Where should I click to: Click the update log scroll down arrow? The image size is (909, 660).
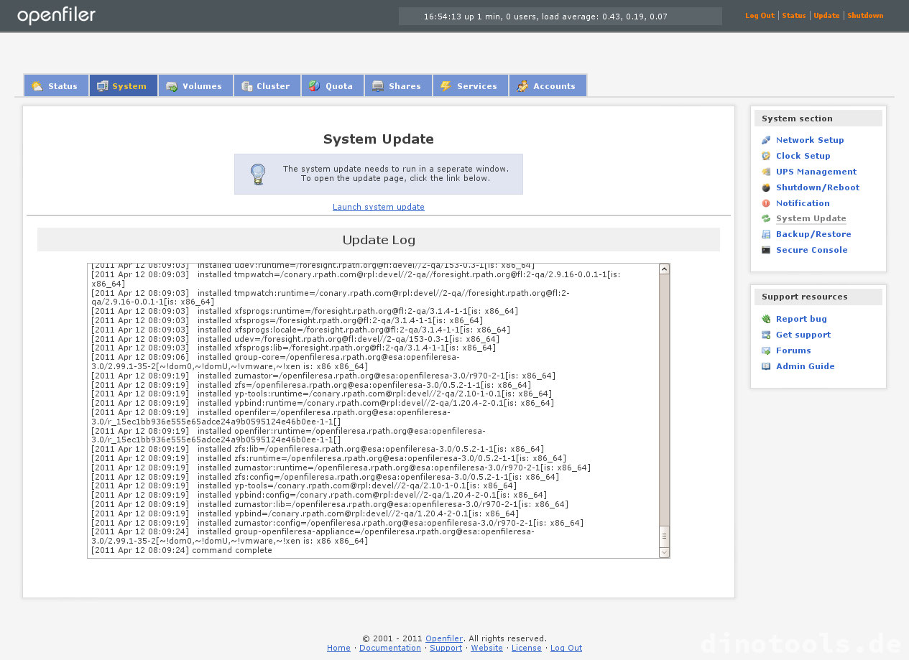(x=664, y=552)
